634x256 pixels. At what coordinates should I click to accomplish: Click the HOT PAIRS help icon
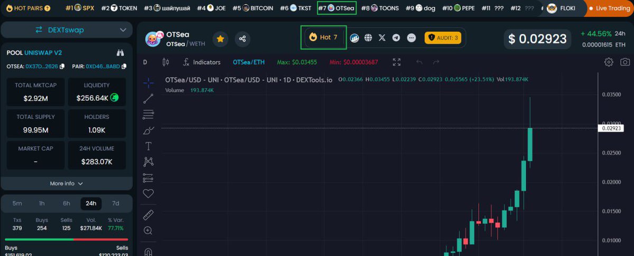48,8
